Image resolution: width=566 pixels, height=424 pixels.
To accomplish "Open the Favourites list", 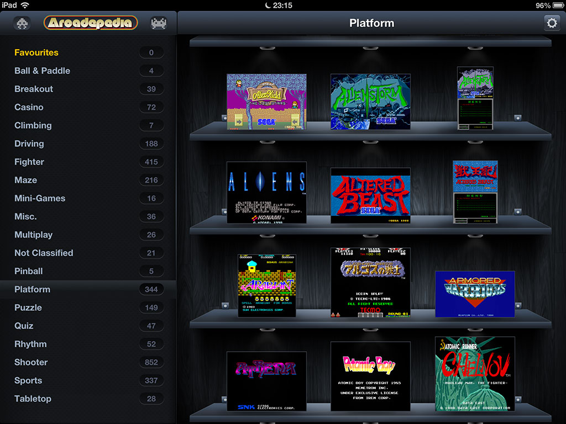I will pos(36,52).
